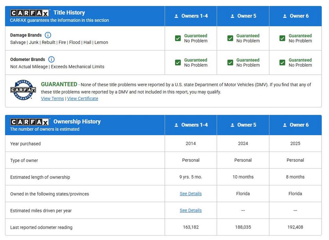
Task: Click Odometer Brands checkmark for Owner 6
Action: click(282, 62)
